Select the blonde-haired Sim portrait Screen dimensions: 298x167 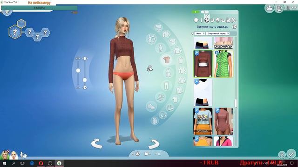click(x=5, y=155)
